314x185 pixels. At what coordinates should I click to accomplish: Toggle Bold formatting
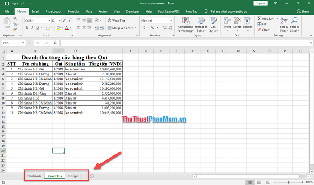tap(27, 28)
